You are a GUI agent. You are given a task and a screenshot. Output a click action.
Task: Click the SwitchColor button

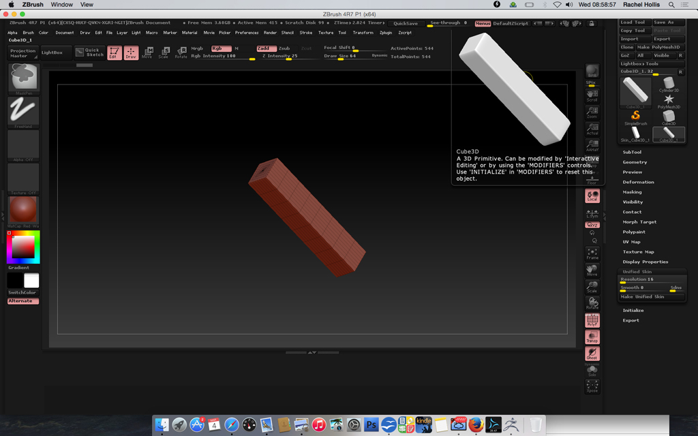22,293
